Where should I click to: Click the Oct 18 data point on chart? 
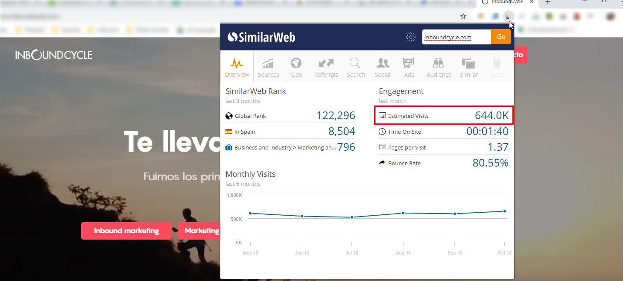pyautogui.click(x=504, y=211)
